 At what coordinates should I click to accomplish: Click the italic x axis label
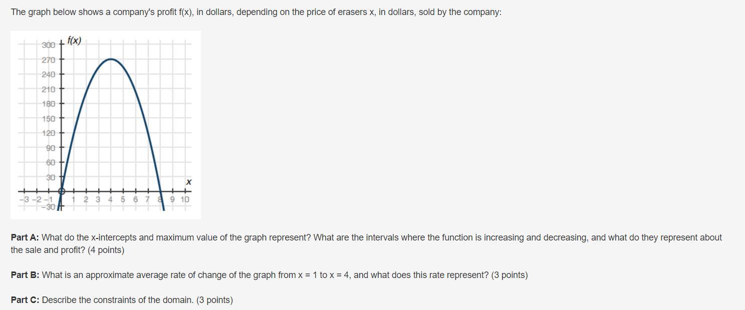click(188, 182)
